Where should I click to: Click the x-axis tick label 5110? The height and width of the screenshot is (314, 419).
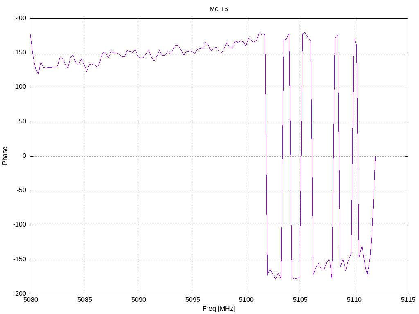tap(354, 300)
